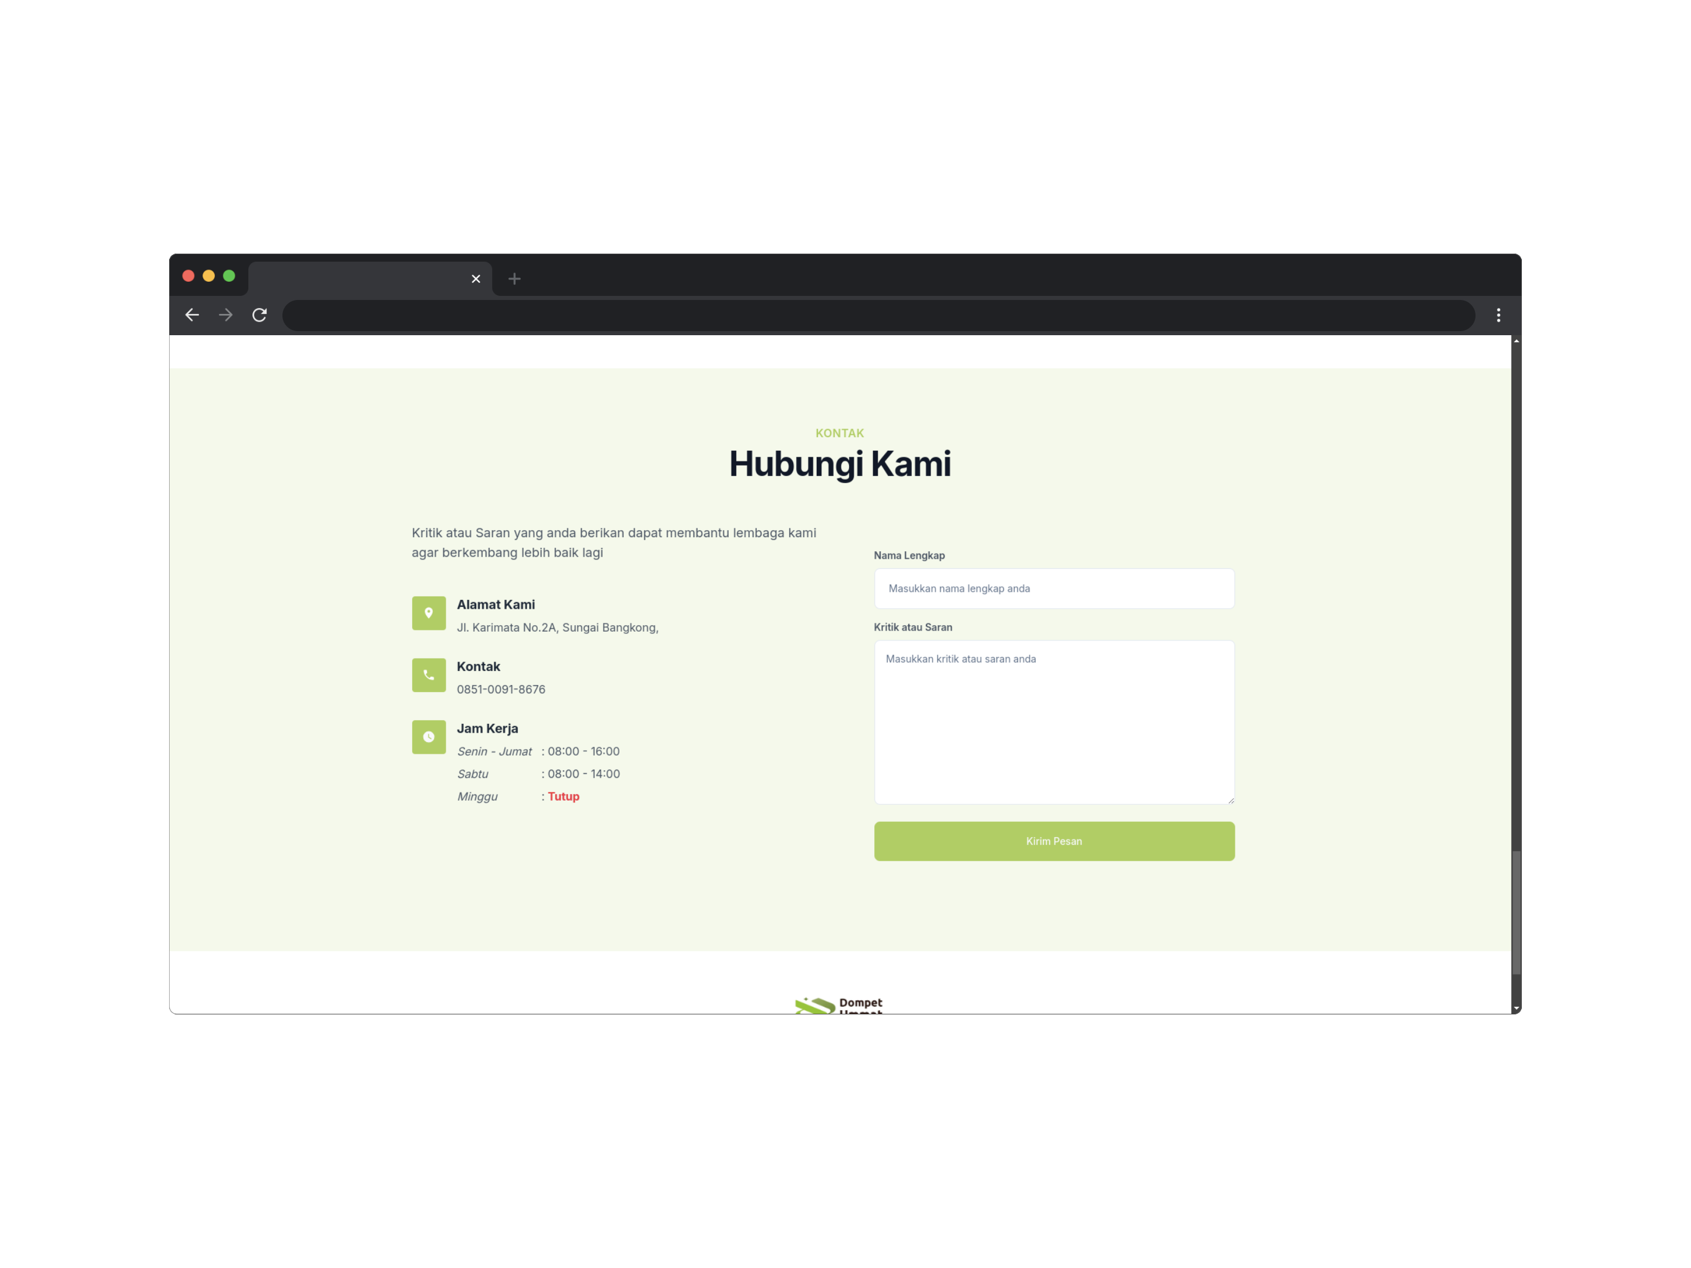Open a new tab with the plus icon
Image resolution: width=1691 pixels, height=1268 pixels.
514,279
